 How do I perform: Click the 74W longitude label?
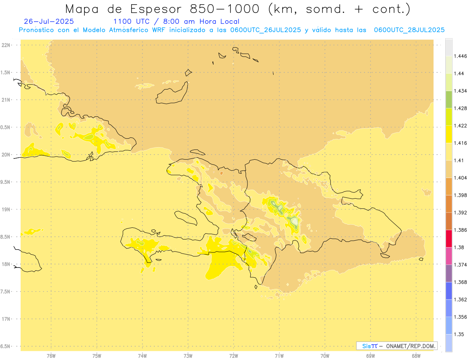(142, 356)
